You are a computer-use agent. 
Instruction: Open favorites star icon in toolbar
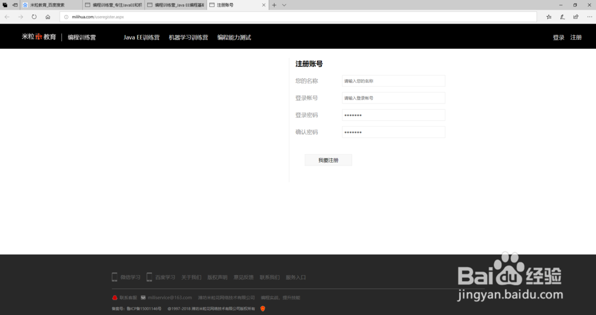pos(549,17)
